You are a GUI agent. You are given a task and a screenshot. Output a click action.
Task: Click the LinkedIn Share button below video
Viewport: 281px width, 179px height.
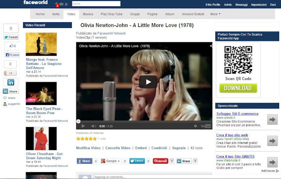[184, 161]
